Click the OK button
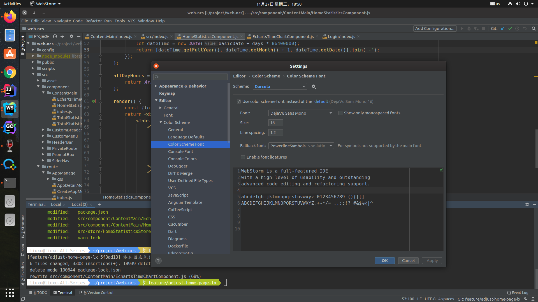Screen dimensions: 538x302 (384, 261)
